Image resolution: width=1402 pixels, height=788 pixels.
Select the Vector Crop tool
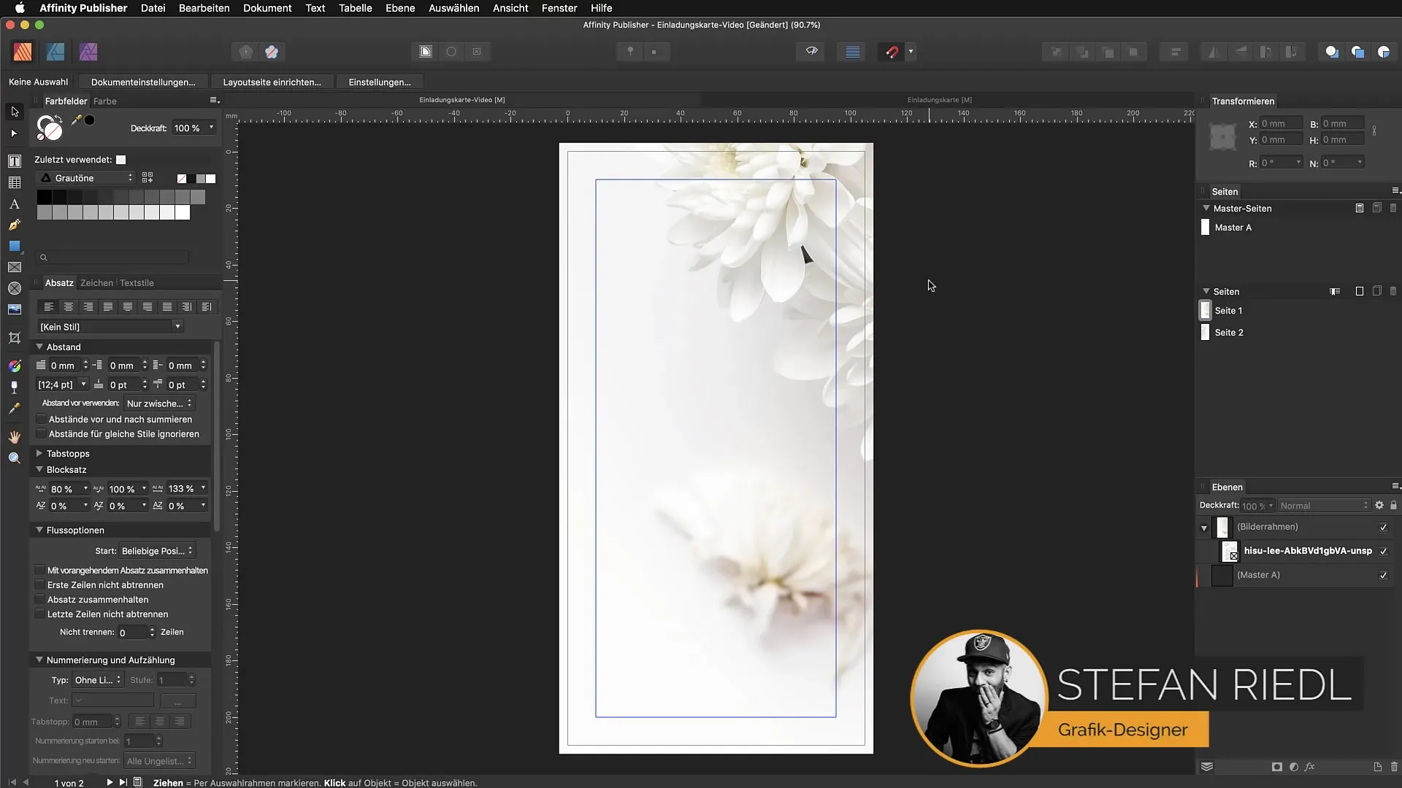point(15,338)
